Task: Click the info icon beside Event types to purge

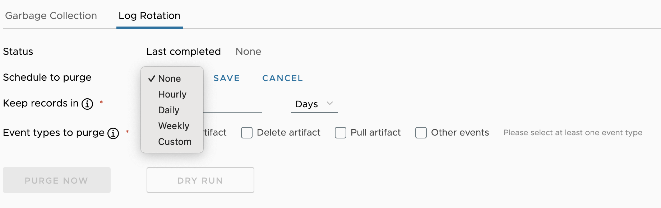Action: pos(113,133)
